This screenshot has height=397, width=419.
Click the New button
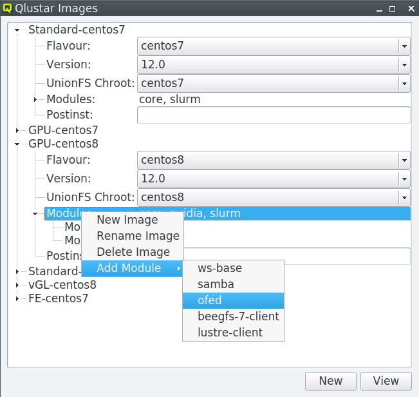[x=331, y=381]
